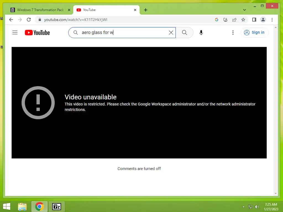The width and height of the screenshot is (283, 212).
Task: Open the network tray icon
Action: point(250,207)
